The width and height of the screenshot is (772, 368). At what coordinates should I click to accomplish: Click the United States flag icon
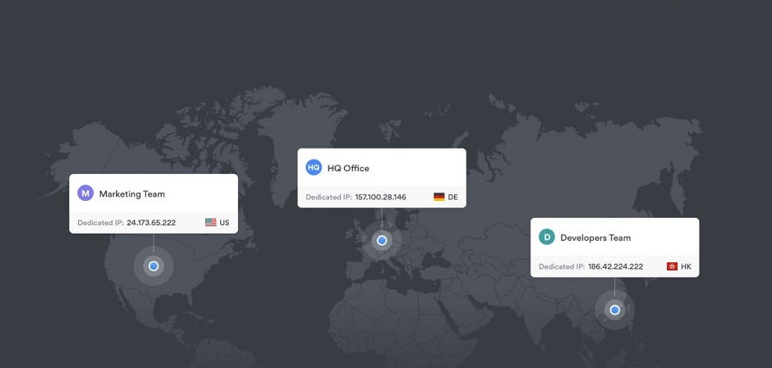click(211, 222)
